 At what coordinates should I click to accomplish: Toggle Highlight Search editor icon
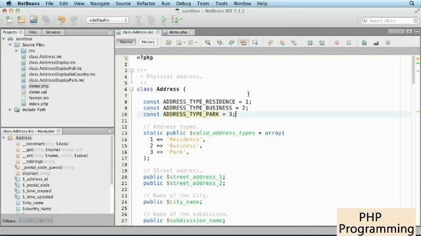[x=243, y=43]
